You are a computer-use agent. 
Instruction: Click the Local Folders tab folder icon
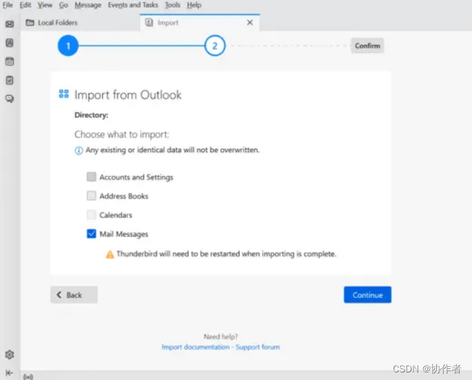click(30, 23)
